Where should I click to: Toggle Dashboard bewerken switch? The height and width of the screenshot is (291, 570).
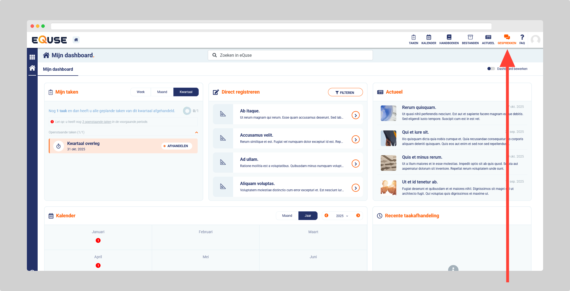(491, 69)
